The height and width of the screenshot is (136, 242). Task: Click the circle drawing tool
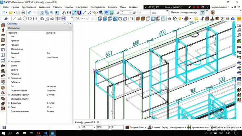[x=25, y=19]
